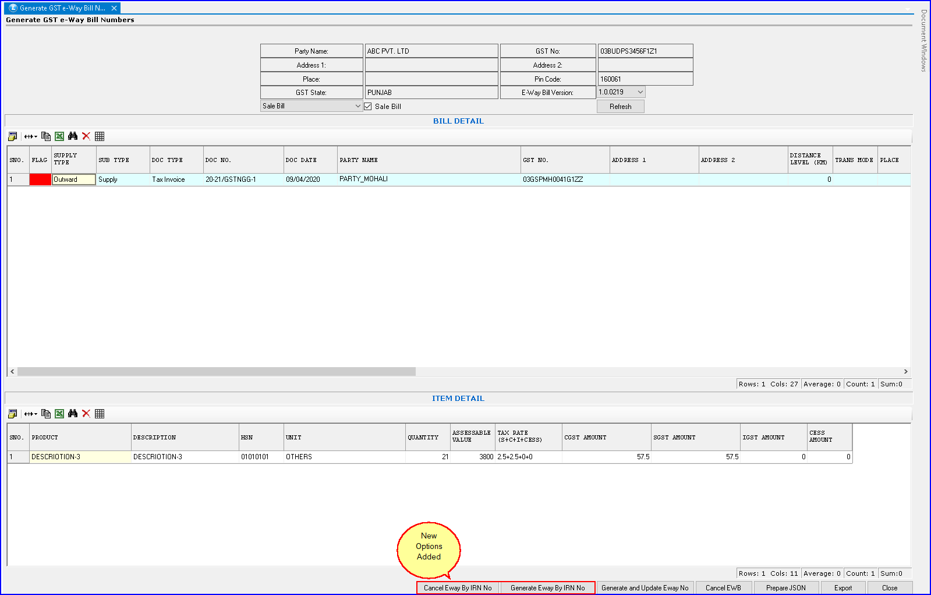The width and height of the screenshot is (931, 595).
Task: Select the DESCRIOTION-3 product cell
Action: tap(80, 457)
